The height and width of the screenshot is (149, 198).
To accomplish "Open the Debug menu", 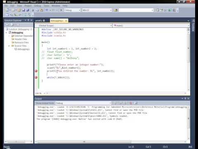I will 38,6.
